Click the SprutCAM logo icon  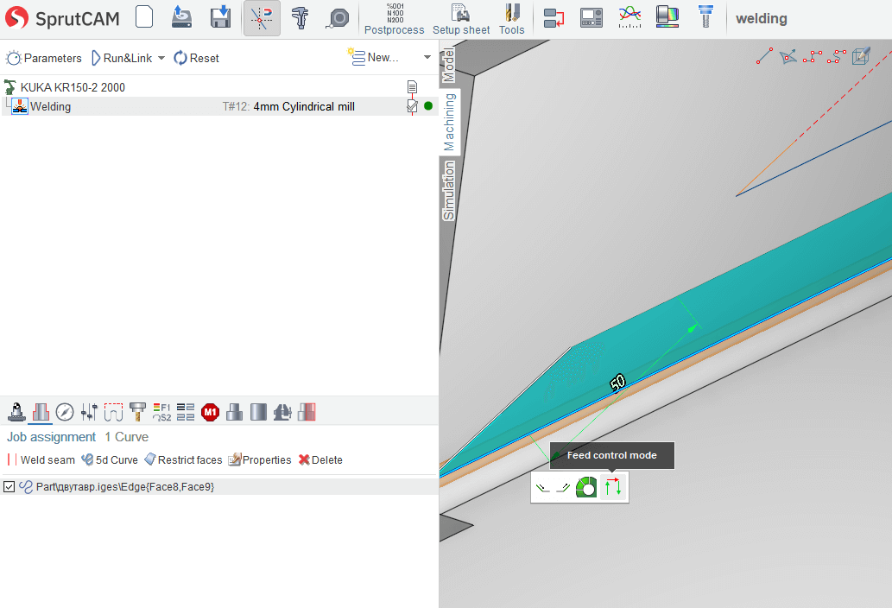pos(16,18)
